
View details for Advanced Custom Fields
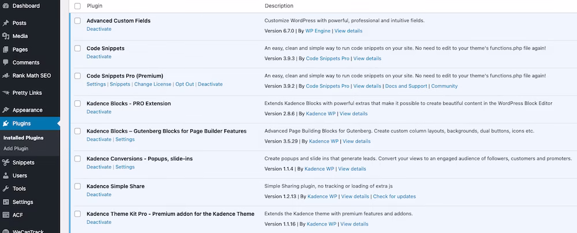[x=348, y=31]
